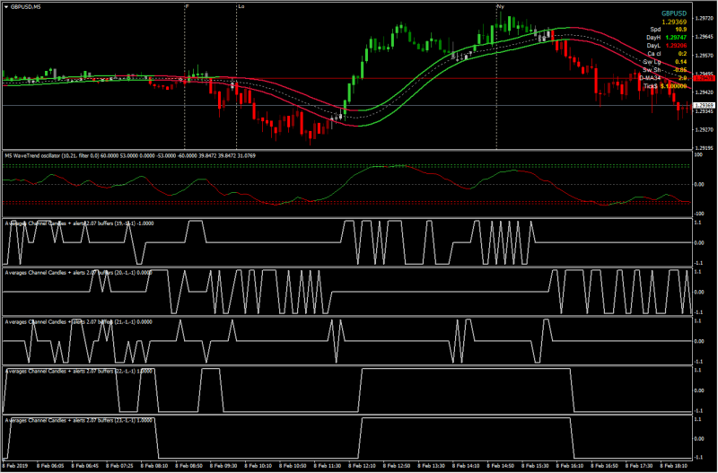Click the 'F' session marker label

(x=187, y=6)
